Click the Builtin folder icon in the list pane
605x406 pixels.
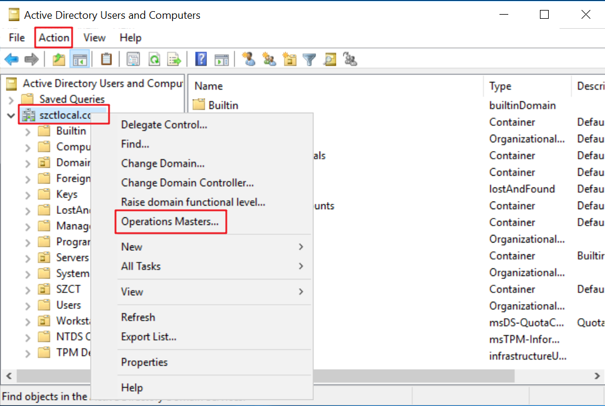[199, 105]
